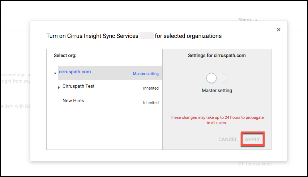
Task: Close the dialog with the X icon
Action: 278,30
